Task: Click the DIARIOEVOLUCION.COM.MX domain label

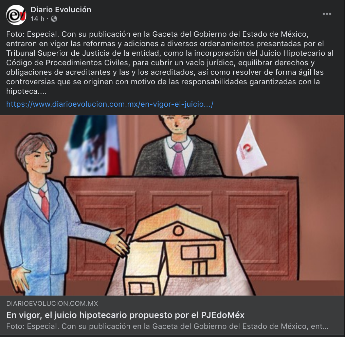Action: [52, 304]
